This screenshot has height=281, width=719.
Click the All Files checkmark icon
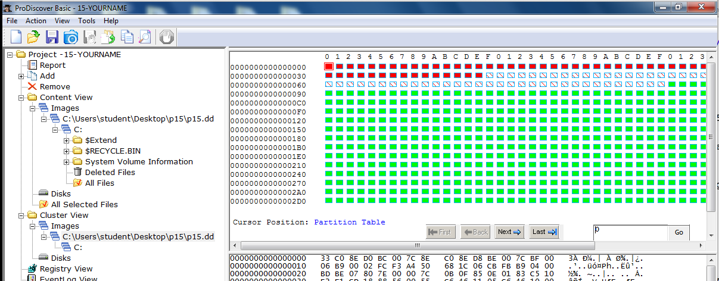click(x=77, y=183)
